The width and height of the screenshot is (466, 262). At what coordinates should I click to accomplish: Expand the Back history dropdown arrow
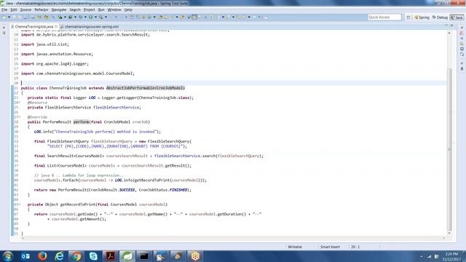click(x=249, y=17)
